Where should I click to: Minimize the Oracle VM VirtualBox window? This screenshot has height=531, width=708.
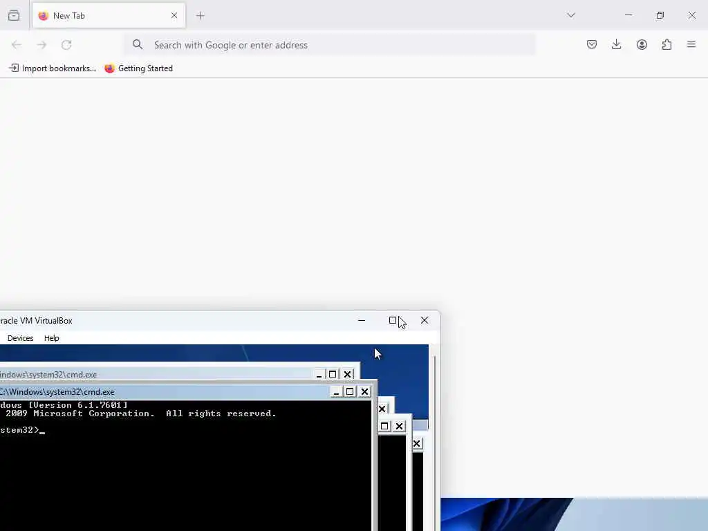tap(362, 321)
